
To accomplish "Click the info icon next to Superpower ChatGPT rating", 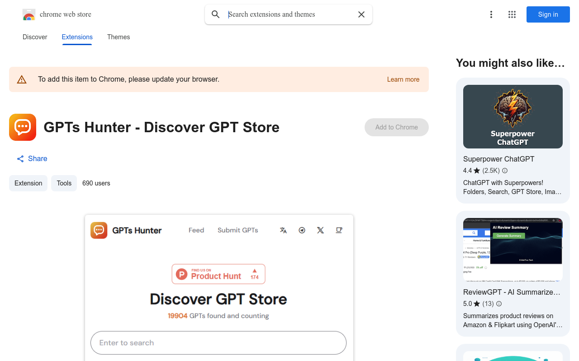I will [504, 171].
